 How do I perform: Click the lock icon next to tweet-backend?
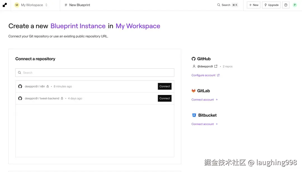62,98
